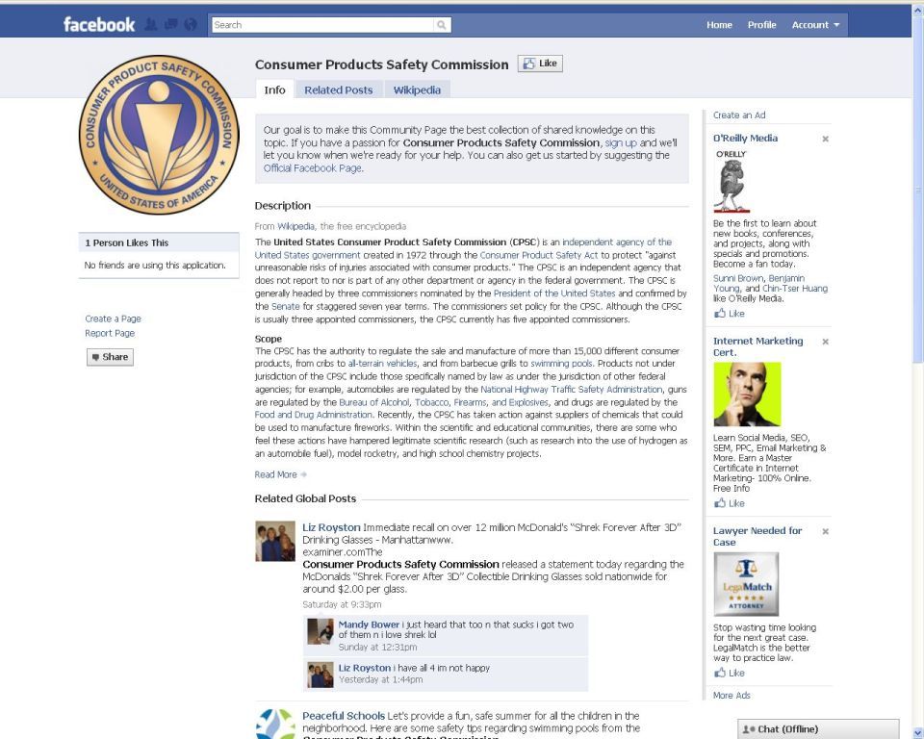Switch to the Related Posts tab
The width and height of the screenshot is (924, 739).
tap(339, 90)
